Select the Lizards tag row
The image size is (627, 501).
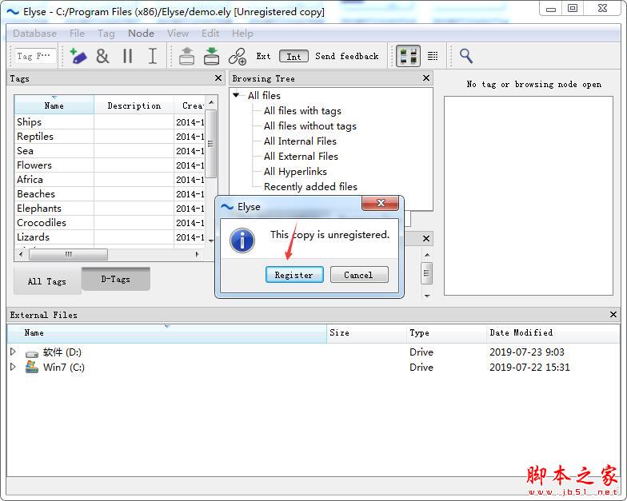point(110,237)
